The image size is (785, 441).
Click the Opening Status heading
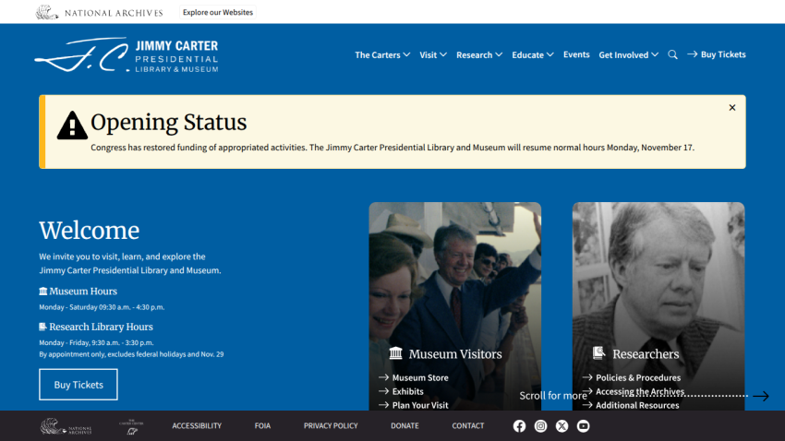pyautogui.click(x=169, y=123)
